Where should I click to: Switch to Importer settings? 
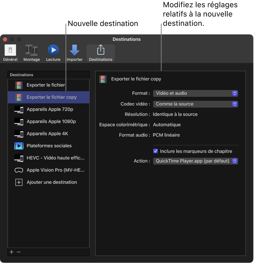74,52
